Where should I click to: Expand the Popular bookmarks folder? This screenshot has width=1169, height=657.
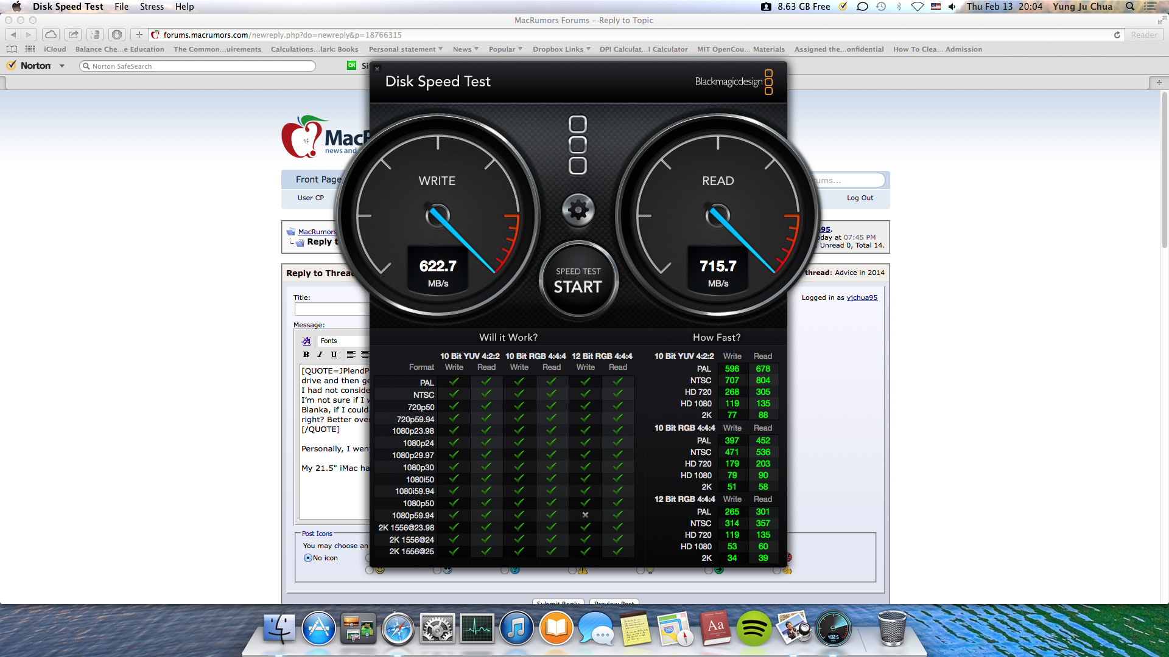tap(505, 49)
